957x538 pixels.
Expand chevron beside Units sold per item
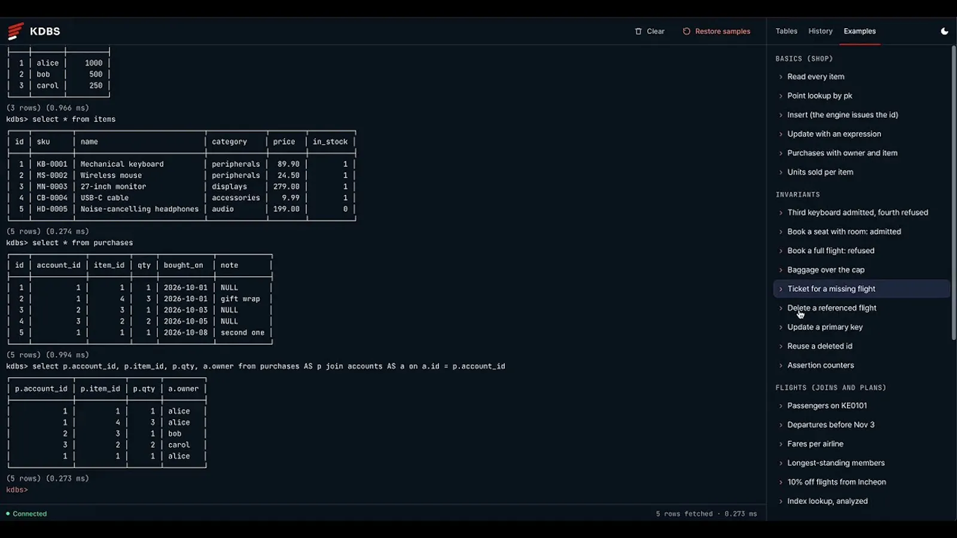781,172
